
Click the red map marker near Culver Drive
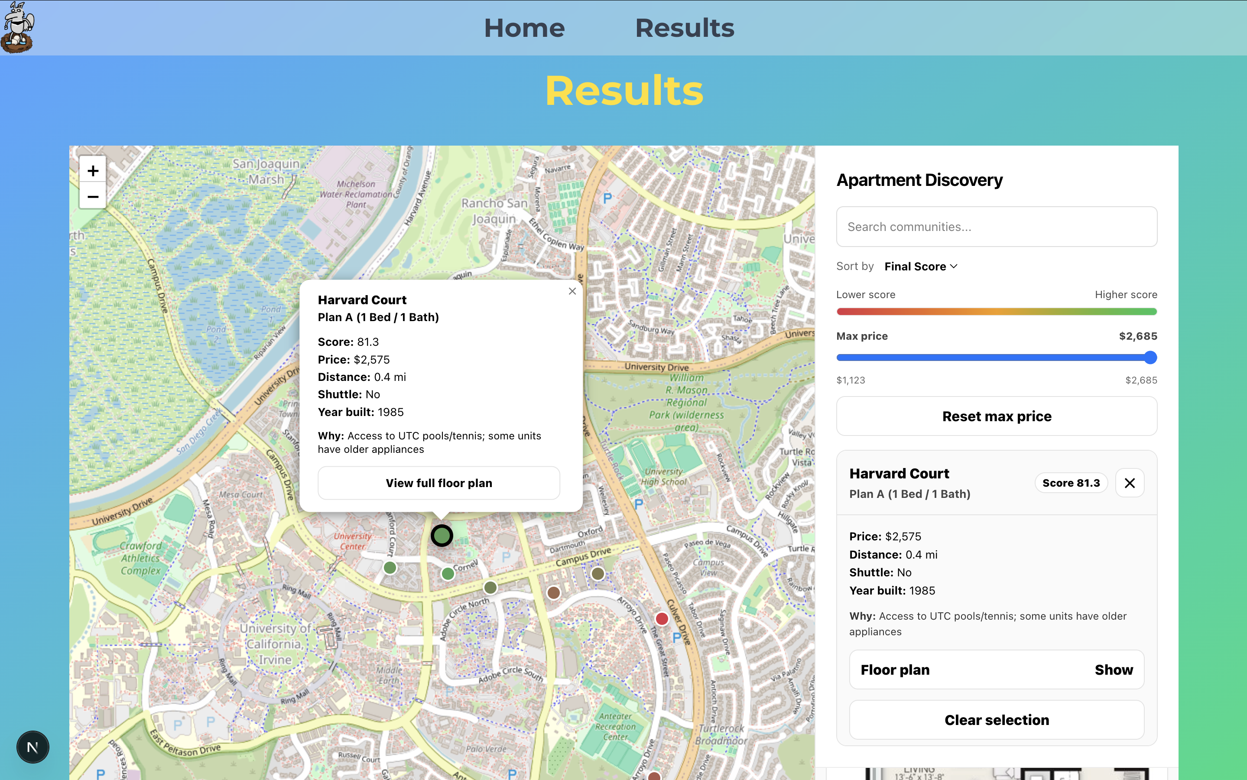tap(662, 618)
